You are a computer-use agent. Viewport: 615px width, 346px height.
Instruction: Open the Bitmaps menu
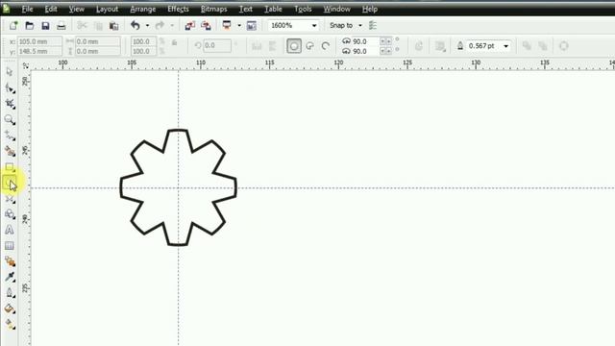coord(213,9)
